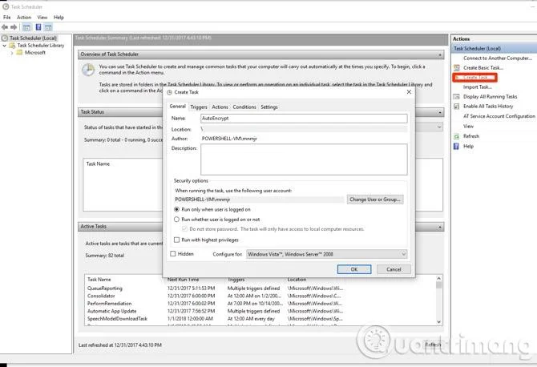537x367 pixels.
Task: Select the General tab
Action: click(x=177, y=107)
